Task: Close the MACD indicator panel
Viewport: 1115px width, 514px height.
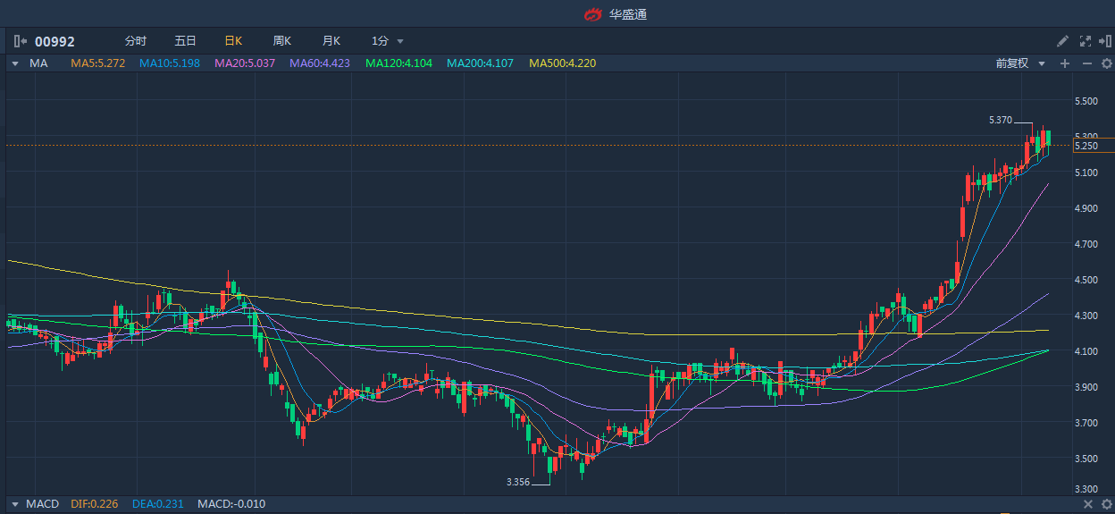Action: (1086, 504)
